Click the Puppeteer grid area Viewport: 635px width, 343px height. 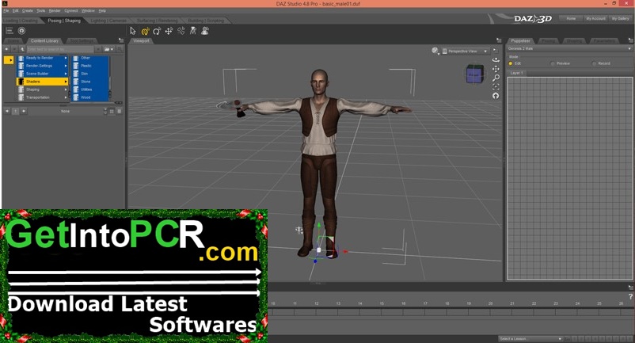point(569,178)
